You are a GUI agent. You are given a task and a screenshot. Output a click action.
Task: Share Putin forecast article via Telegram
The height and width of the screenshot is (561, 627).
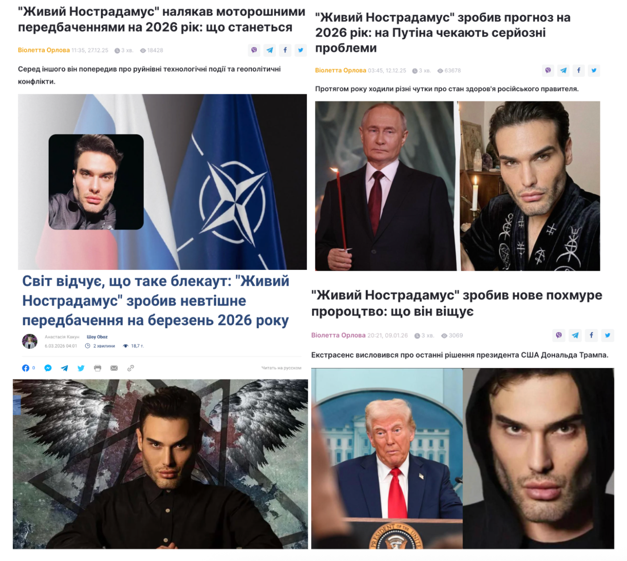tap(564, 70)
